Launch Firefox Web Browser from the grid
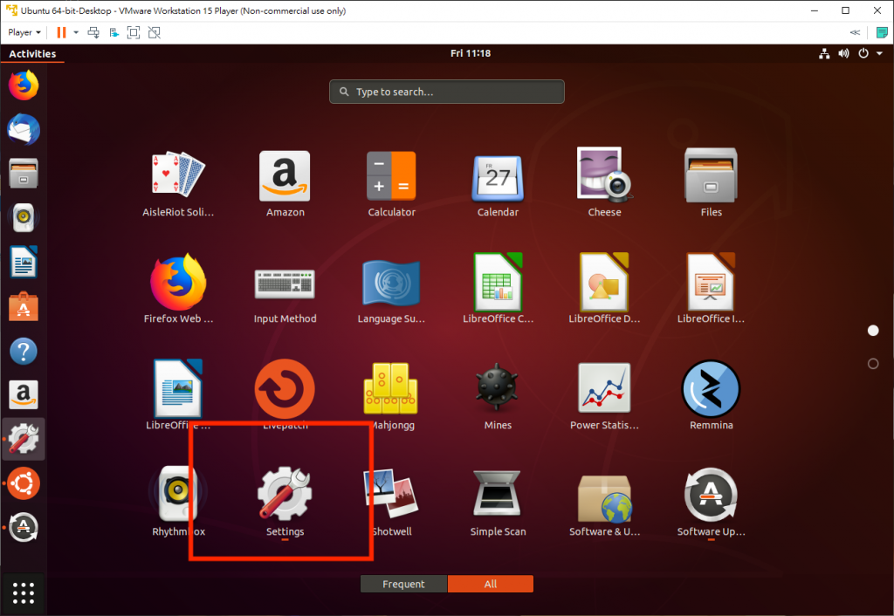Viewport: 894px width, 616px height. pyautogui.click(x=178, y=290)
